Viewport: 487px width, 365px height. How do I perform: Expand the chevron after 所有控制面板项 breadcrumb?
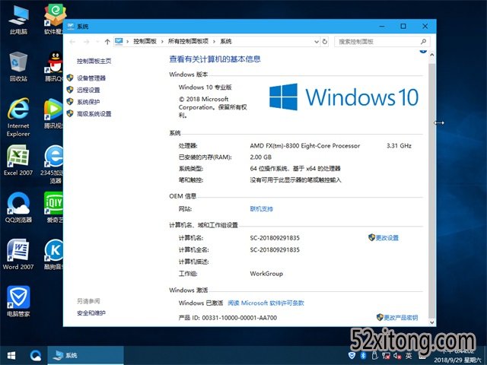(214, 42)
